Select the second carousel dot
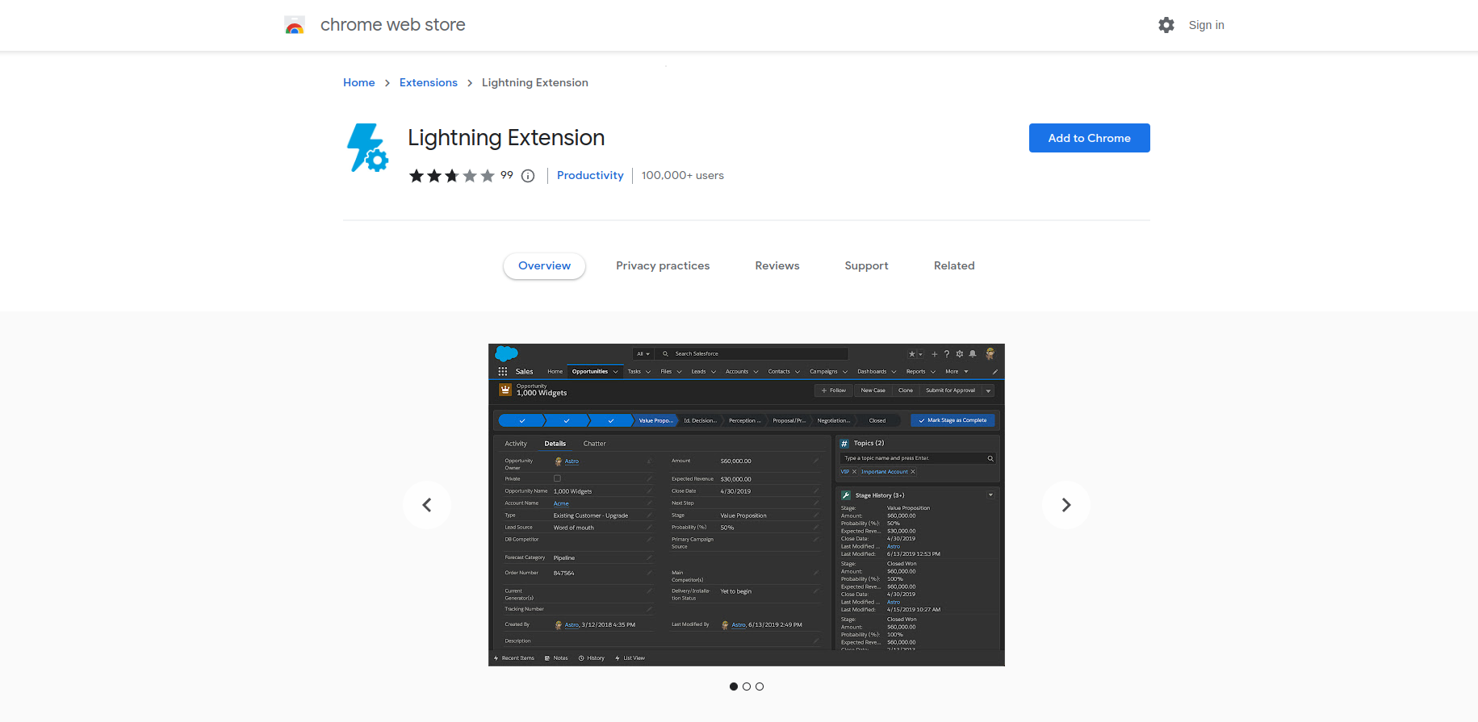1478x722 pixels. pyautogui.click(x=747, y=687)
